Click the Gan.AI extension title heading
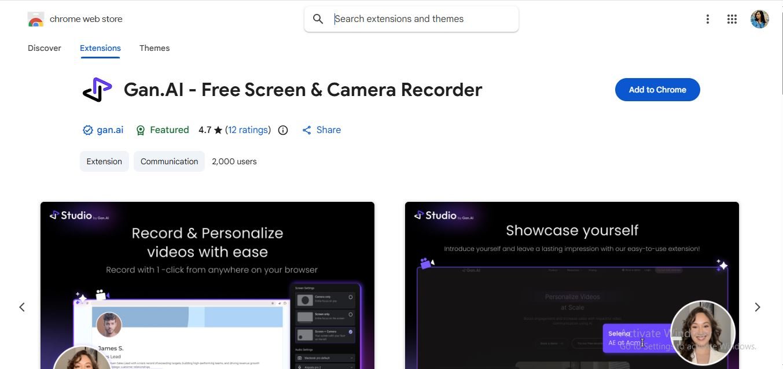Image resolution: width=783 pixels, height=369 pixels. coord(303,90)
